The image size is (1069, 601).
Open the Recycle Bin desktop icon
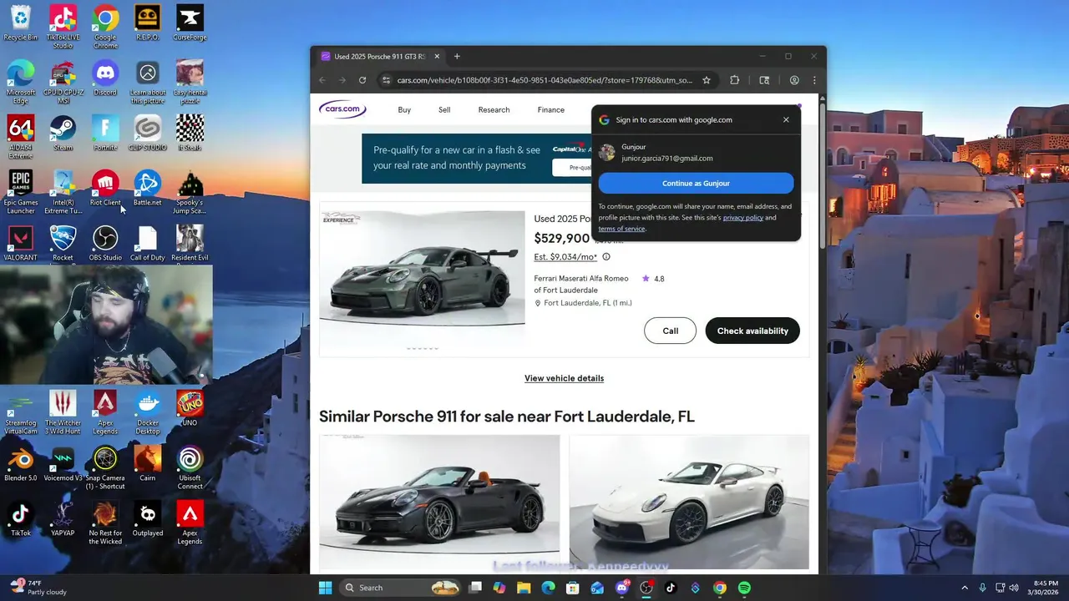pyautogui.click(x=20, y=23)
